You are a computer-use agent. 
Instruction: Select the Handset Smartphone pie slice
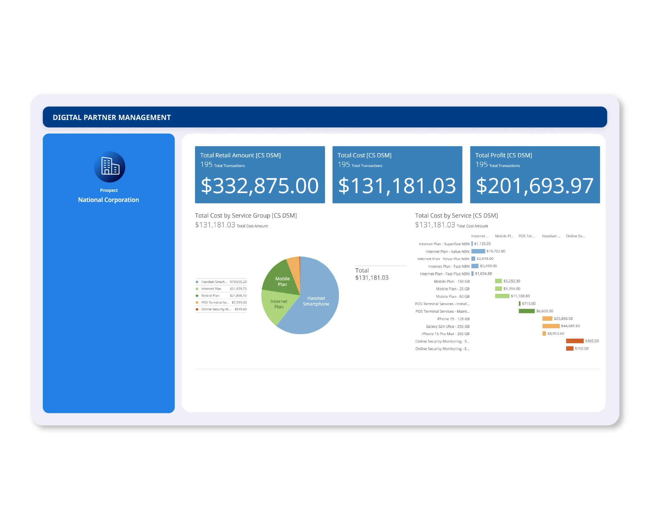317,301
